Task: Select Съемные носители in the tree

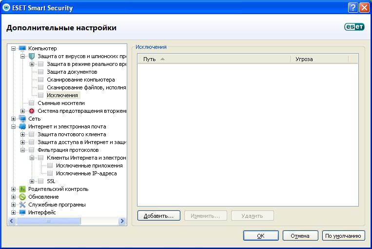Action: (x=61, y=103)
